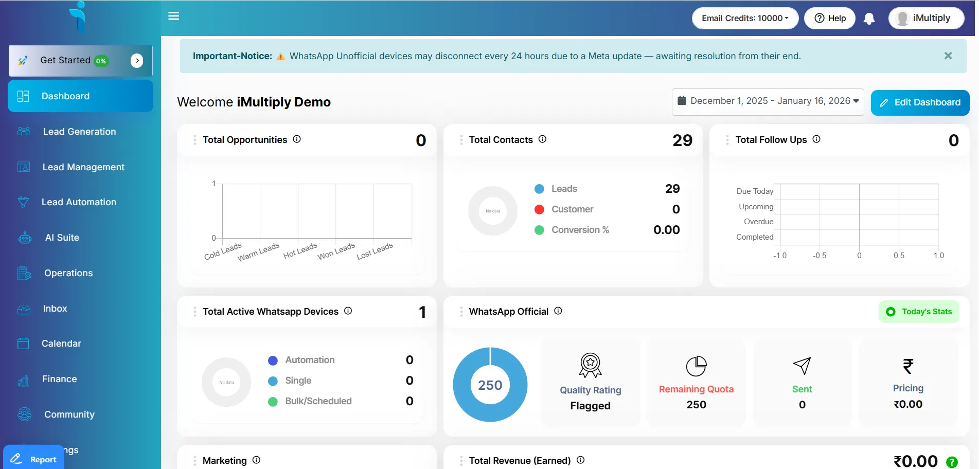Viewport: 979px width, 469px height.
Task: Click the Sent paper plane icon
Action: click(802, 366)
